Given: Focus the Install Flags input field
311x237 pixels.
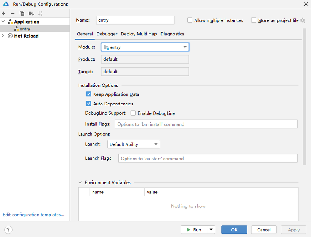Looking at the screenshot, I should [x=206, y=124].
